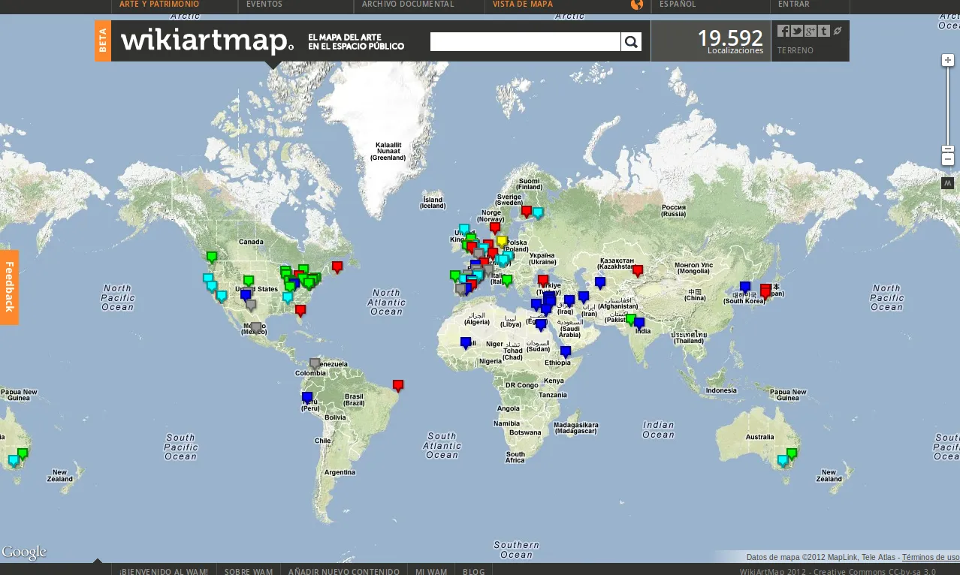Open the red marker near Sweden and Finland
The image size is (960, 575).
point(527,212)
